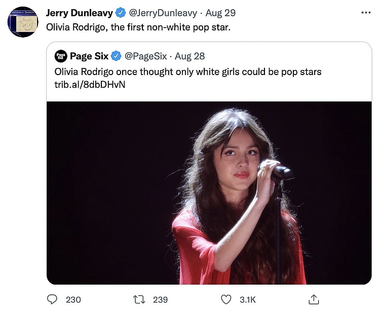This screenshot has width=380, height=312.
Task: Click the reply speech bubble icon
Action: pyautogui.click(x=52, y=299)
